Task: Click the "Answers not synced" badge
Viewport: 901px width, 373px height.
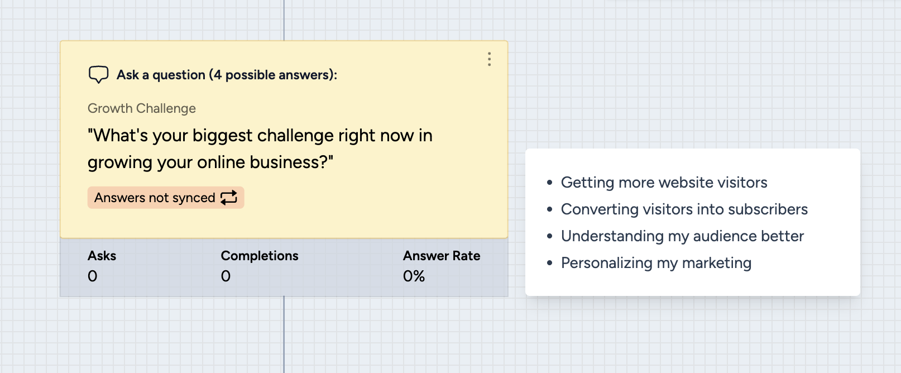Action: (155, 198)
